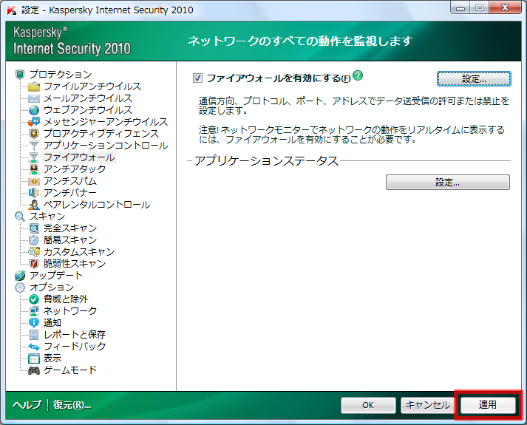
Task: Click the Vulnerability Scan shield icon
Action: pyautogui.click(x=34, y=264)
